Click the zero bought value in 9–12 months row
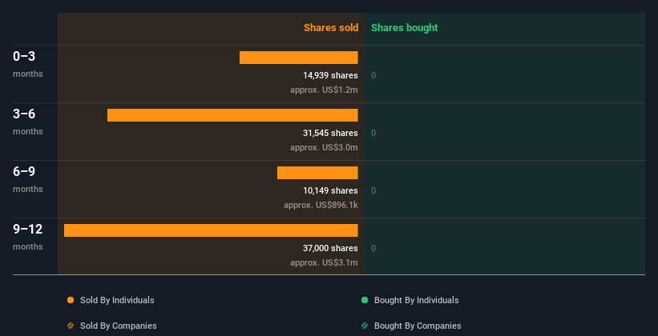658x336 pixels. 373,248
